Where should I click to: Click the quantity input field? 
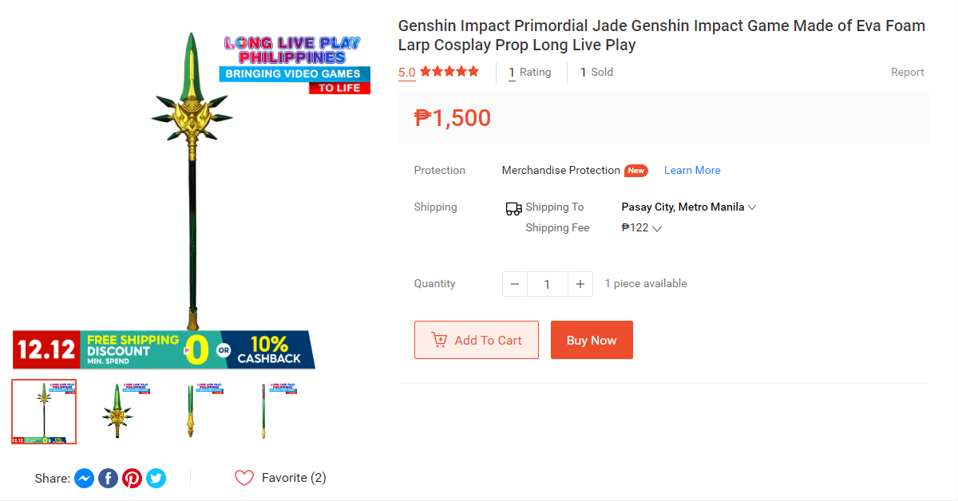pyautogui.click(x=547, y=284)
